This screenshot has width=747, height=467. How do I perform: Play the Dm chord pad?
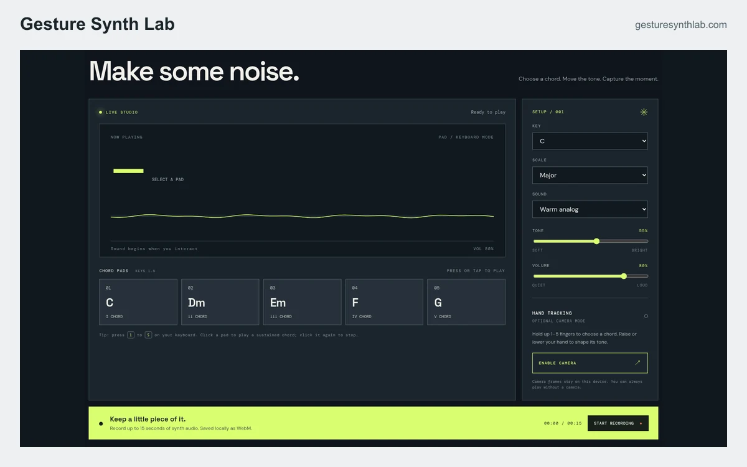click(220, 302)
